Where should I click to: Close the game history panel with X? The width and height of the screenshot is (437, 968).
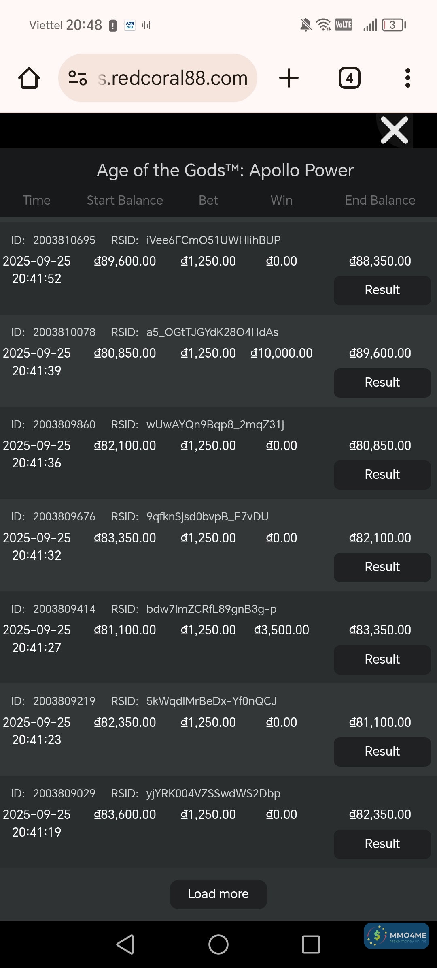(x=395, y=131)
